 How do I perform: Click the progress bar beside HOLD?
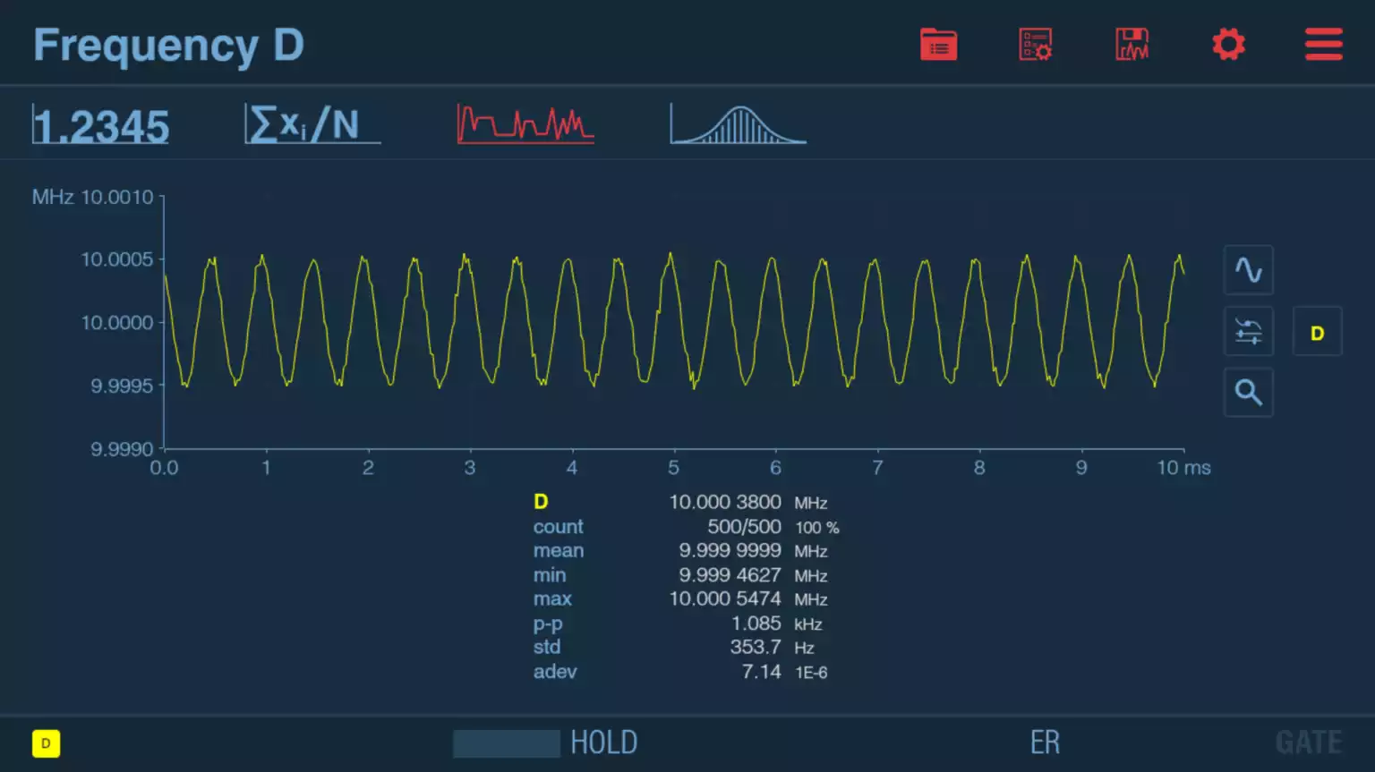pyautogui.click(x=507, y=743)
